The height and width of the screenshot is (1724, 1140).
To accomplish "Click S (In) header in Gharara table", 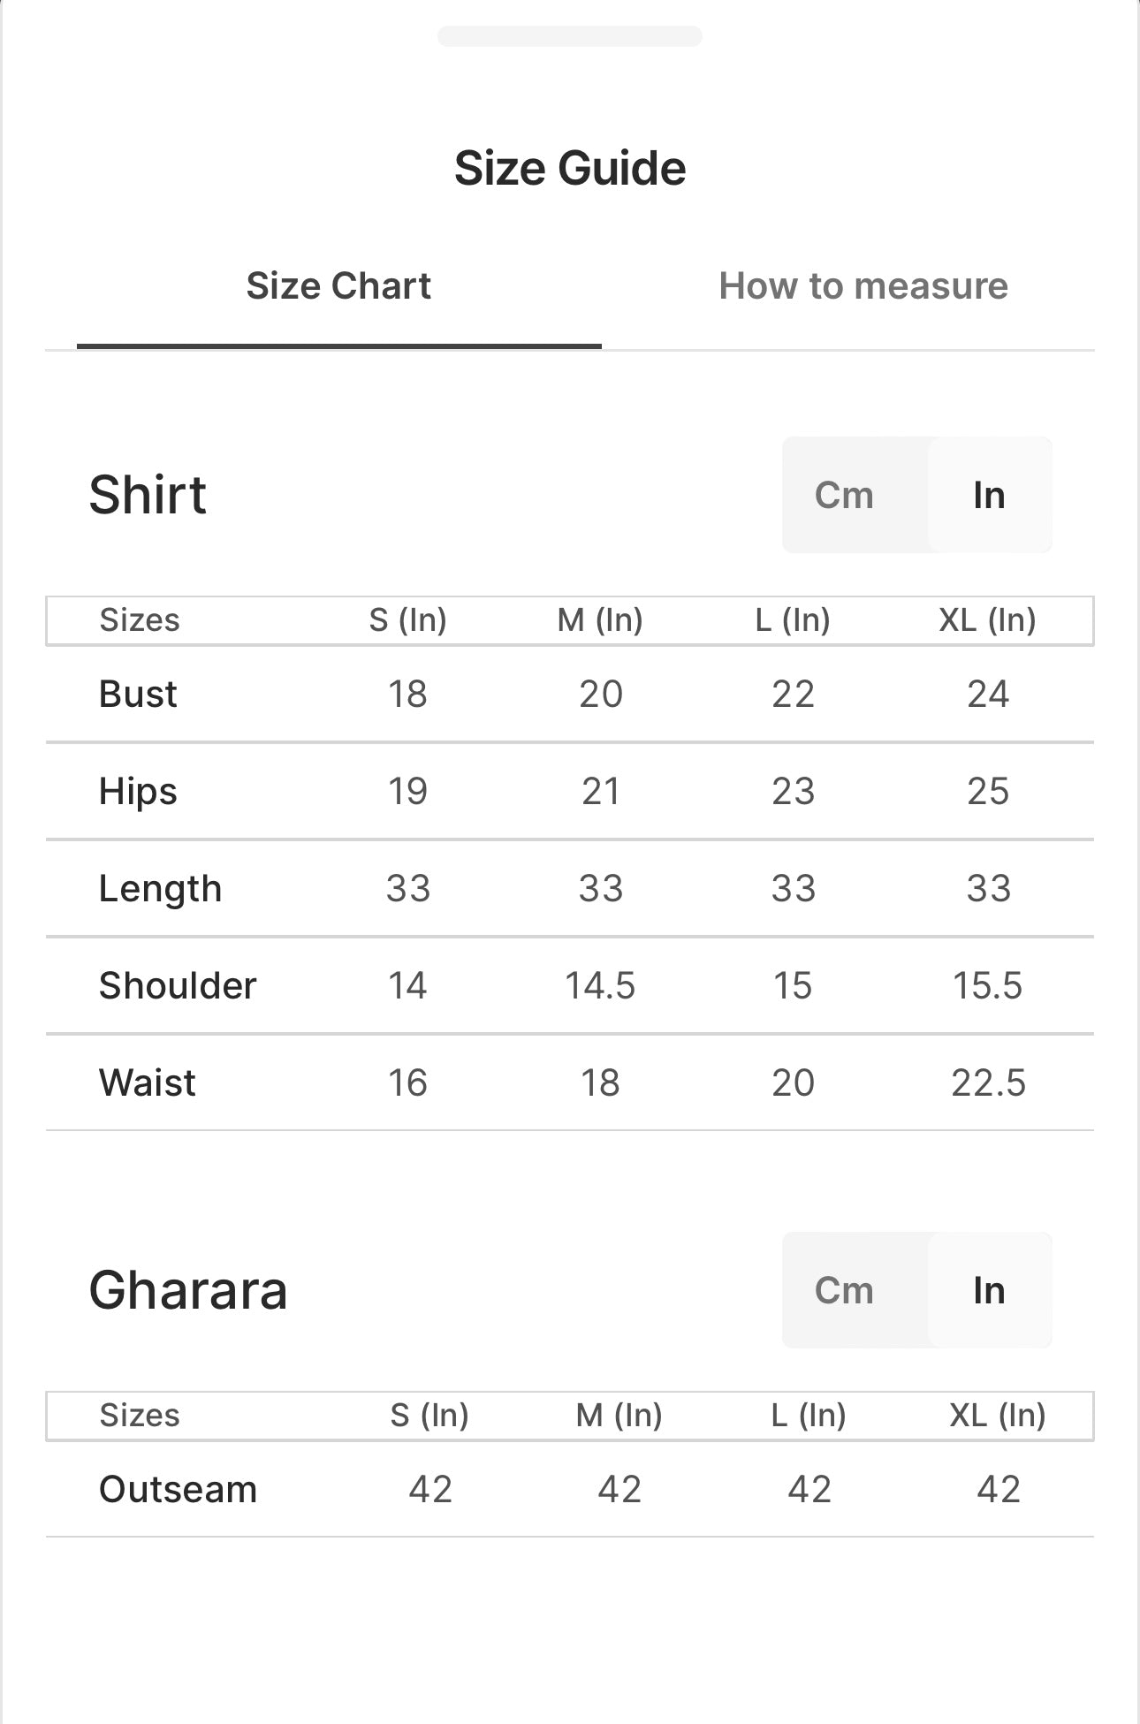I will click(429, 1416).
